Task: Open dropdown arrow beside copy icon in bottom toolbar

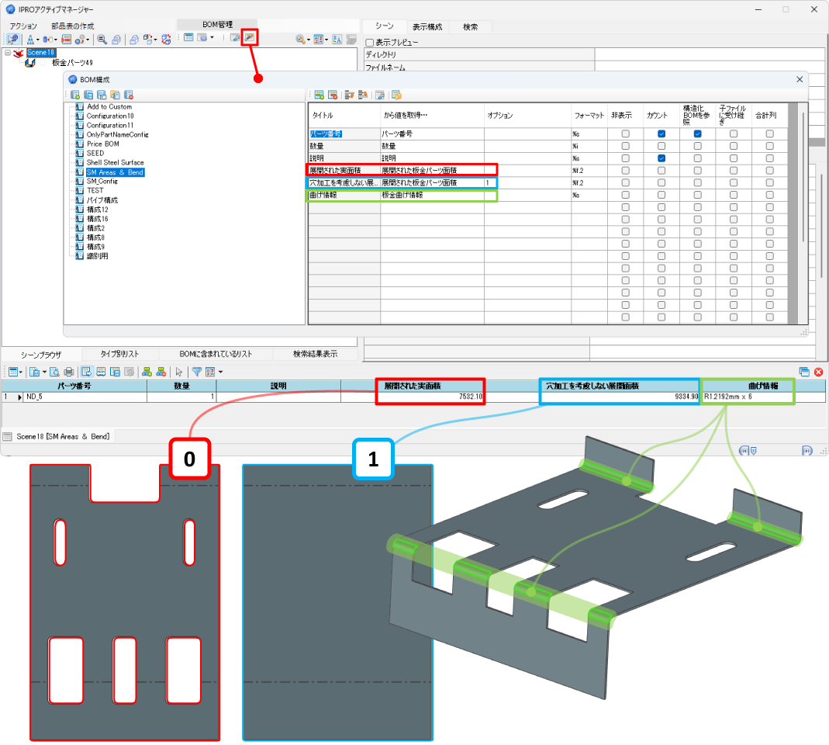Action: 44,372
